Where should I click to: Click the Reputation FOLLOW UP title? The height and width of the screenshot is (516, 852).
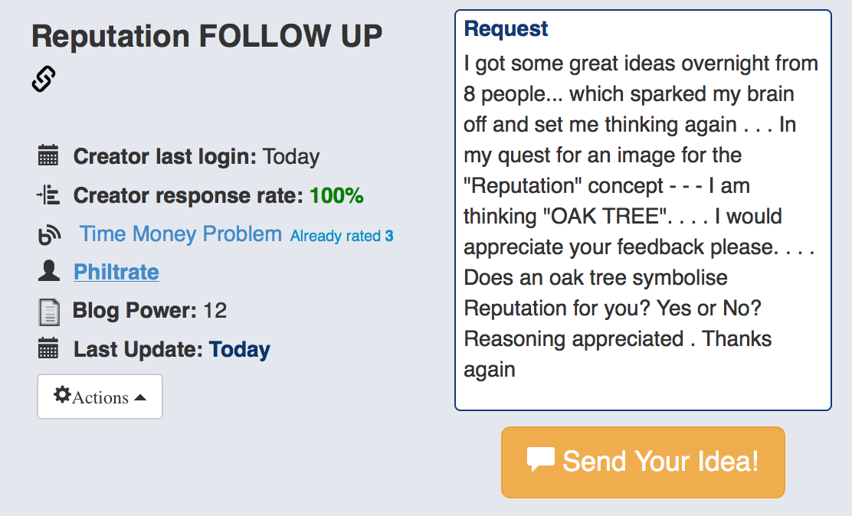207,36
